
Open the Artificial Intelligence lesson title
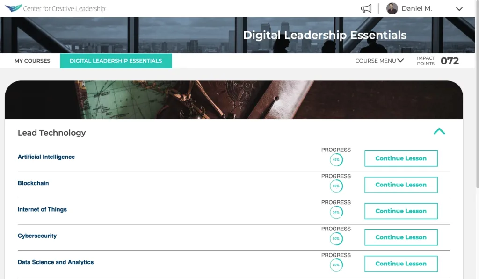[x=46, y=157]
